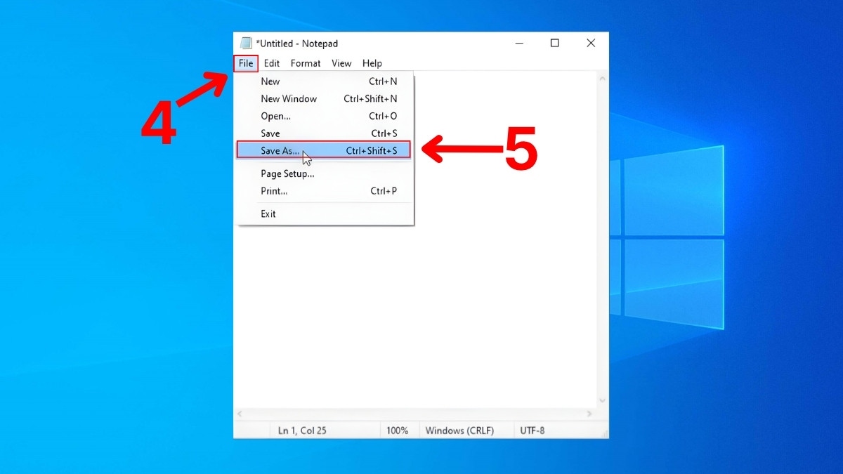This screenshot has height=474, width=843.
Task: Open the Edit menu
Action: click(x=272, y=63)
